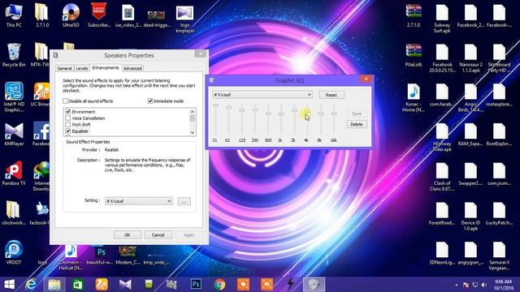Open the PUeLolli archive on desktop
This screenshot has height=292, width=520.
[x=414, y=54]
